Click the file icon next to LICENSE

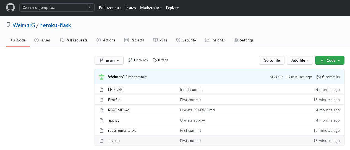101,90
